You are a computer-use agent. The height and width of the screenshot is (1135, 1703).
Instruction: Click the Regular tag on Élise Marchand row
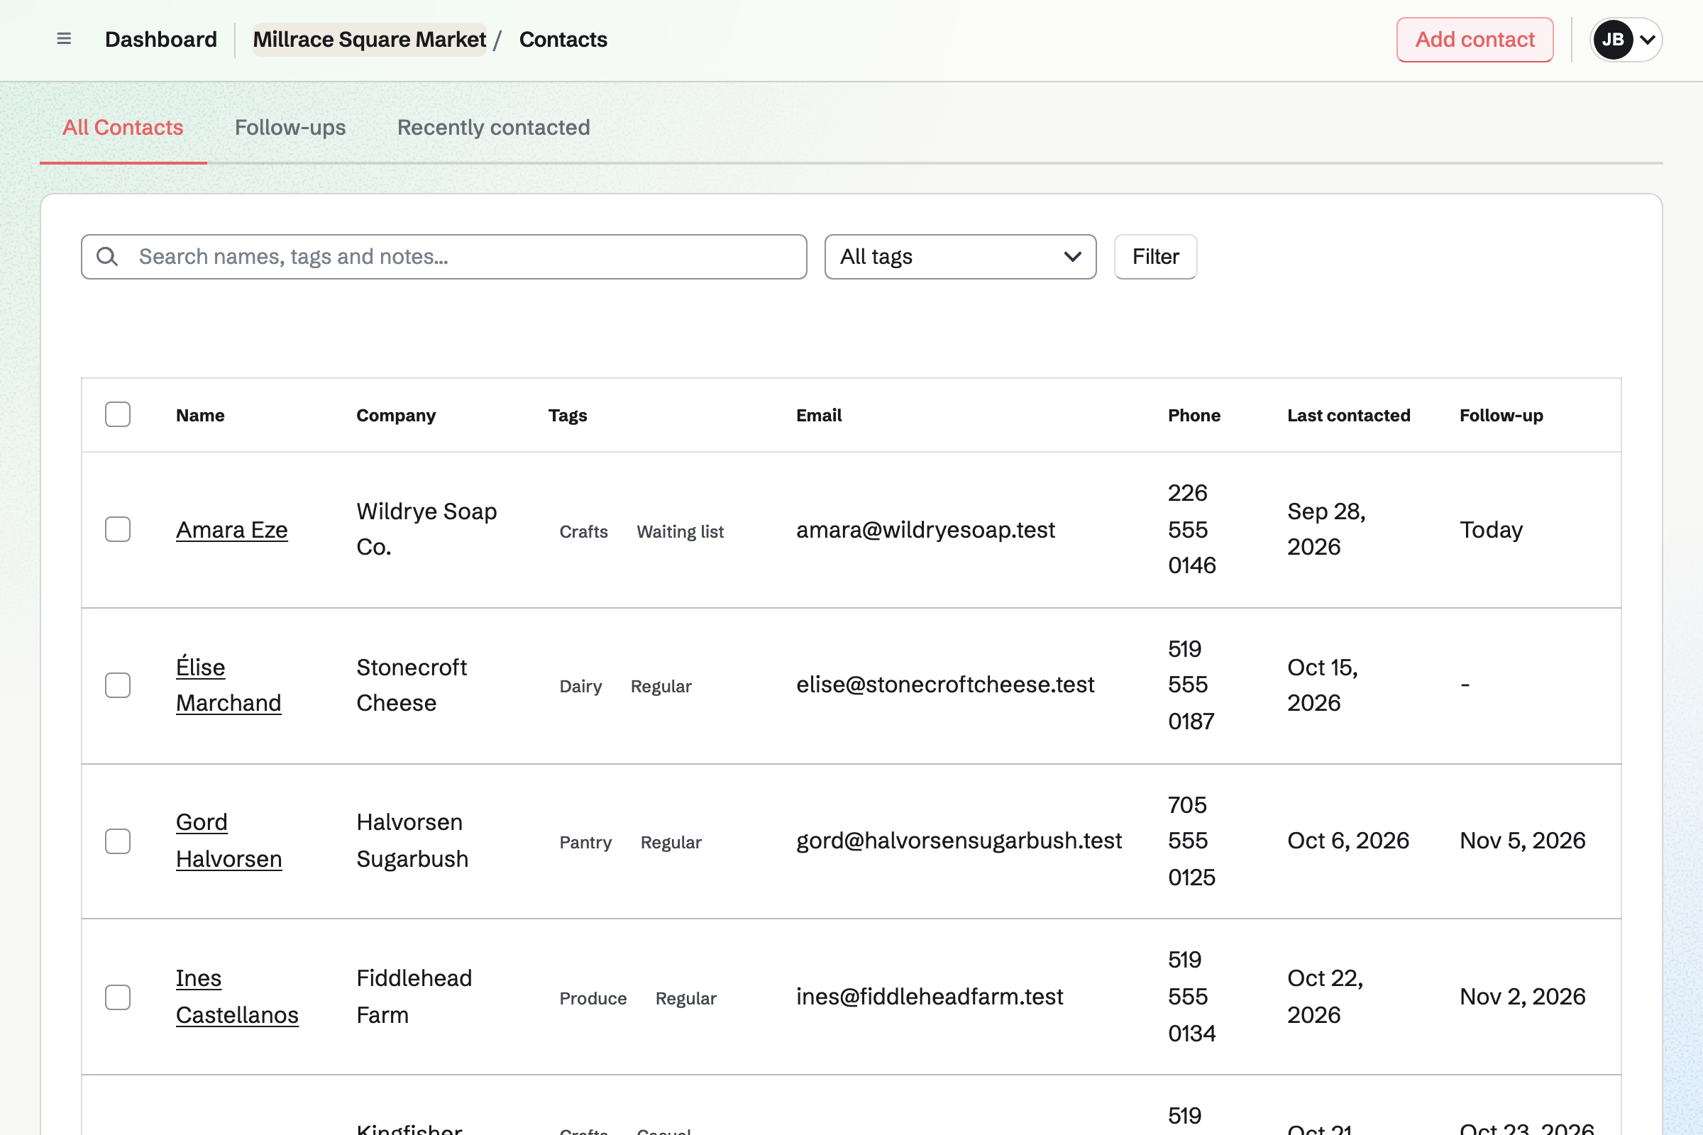click(661, 686)
